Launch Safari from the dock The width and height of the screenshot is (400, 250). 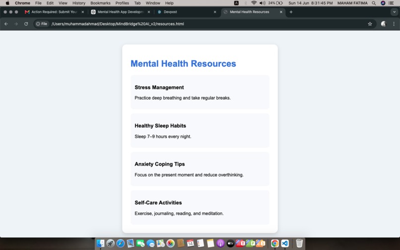click(x=121, y=244)
